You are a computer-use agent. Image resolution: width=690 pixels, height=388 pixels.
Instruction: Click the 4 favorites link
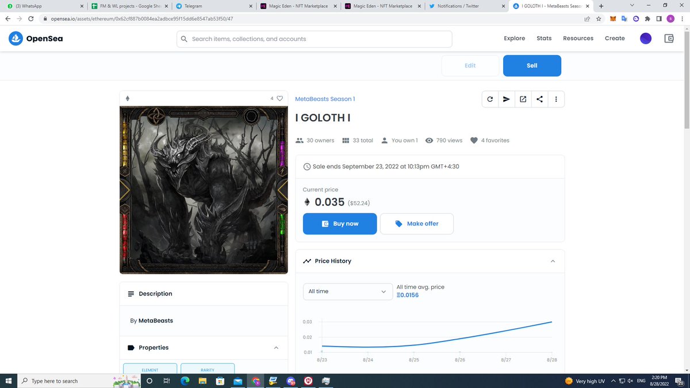[489, 140]
